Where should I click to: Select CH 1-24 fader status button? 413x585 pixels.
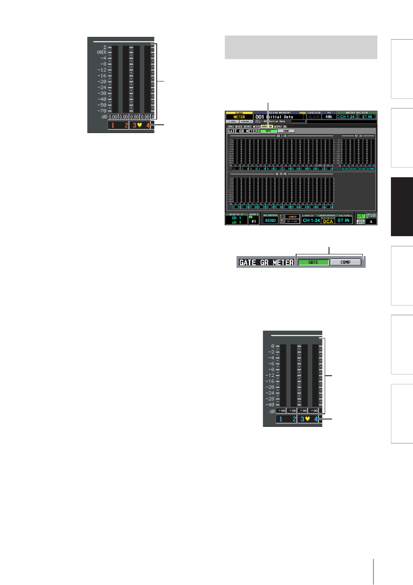(x=311, y=221)
